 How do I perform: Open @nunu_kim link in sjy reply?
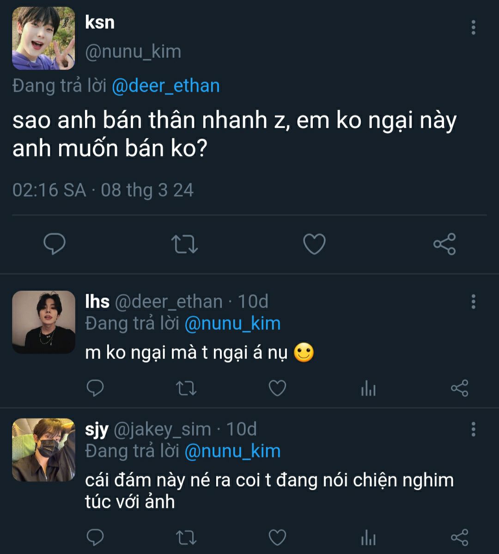[232, 451]
